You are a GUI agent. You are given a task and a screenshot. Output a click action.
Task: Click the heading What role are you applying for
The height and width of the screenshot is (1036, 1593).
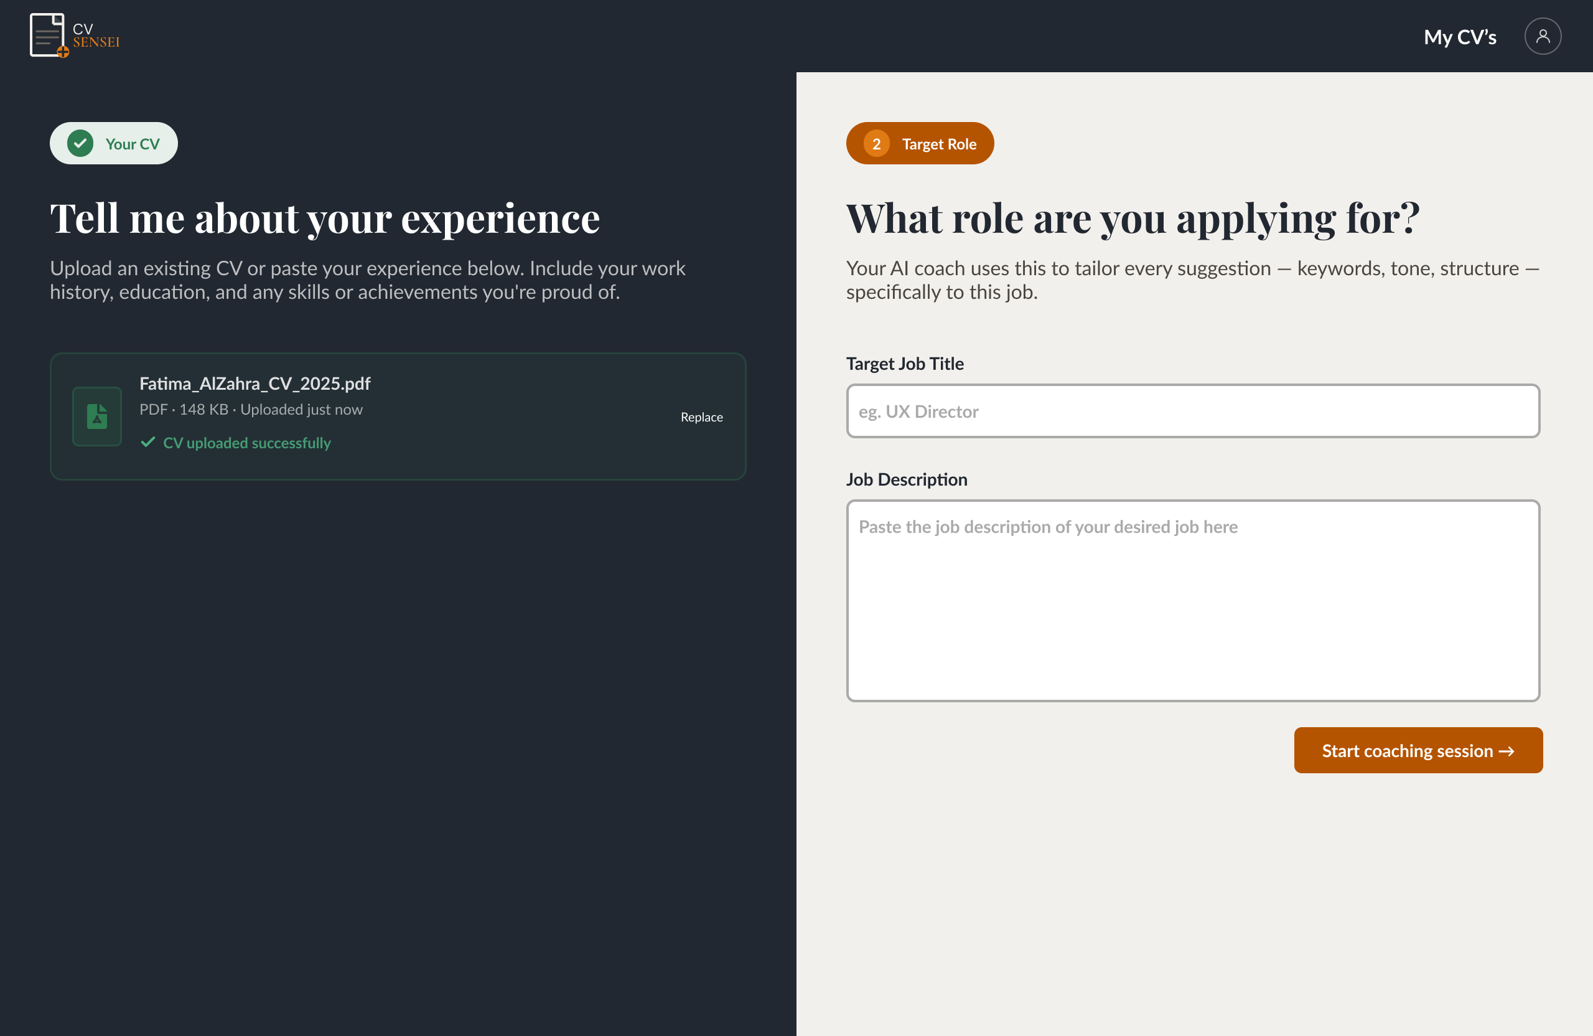pos(1133,219)
